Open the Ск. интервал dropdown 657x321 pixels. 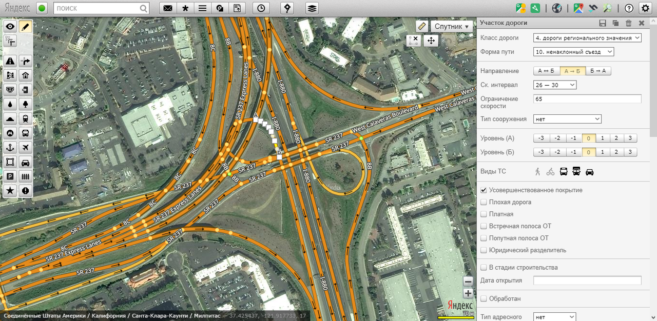tap(555, 85)
